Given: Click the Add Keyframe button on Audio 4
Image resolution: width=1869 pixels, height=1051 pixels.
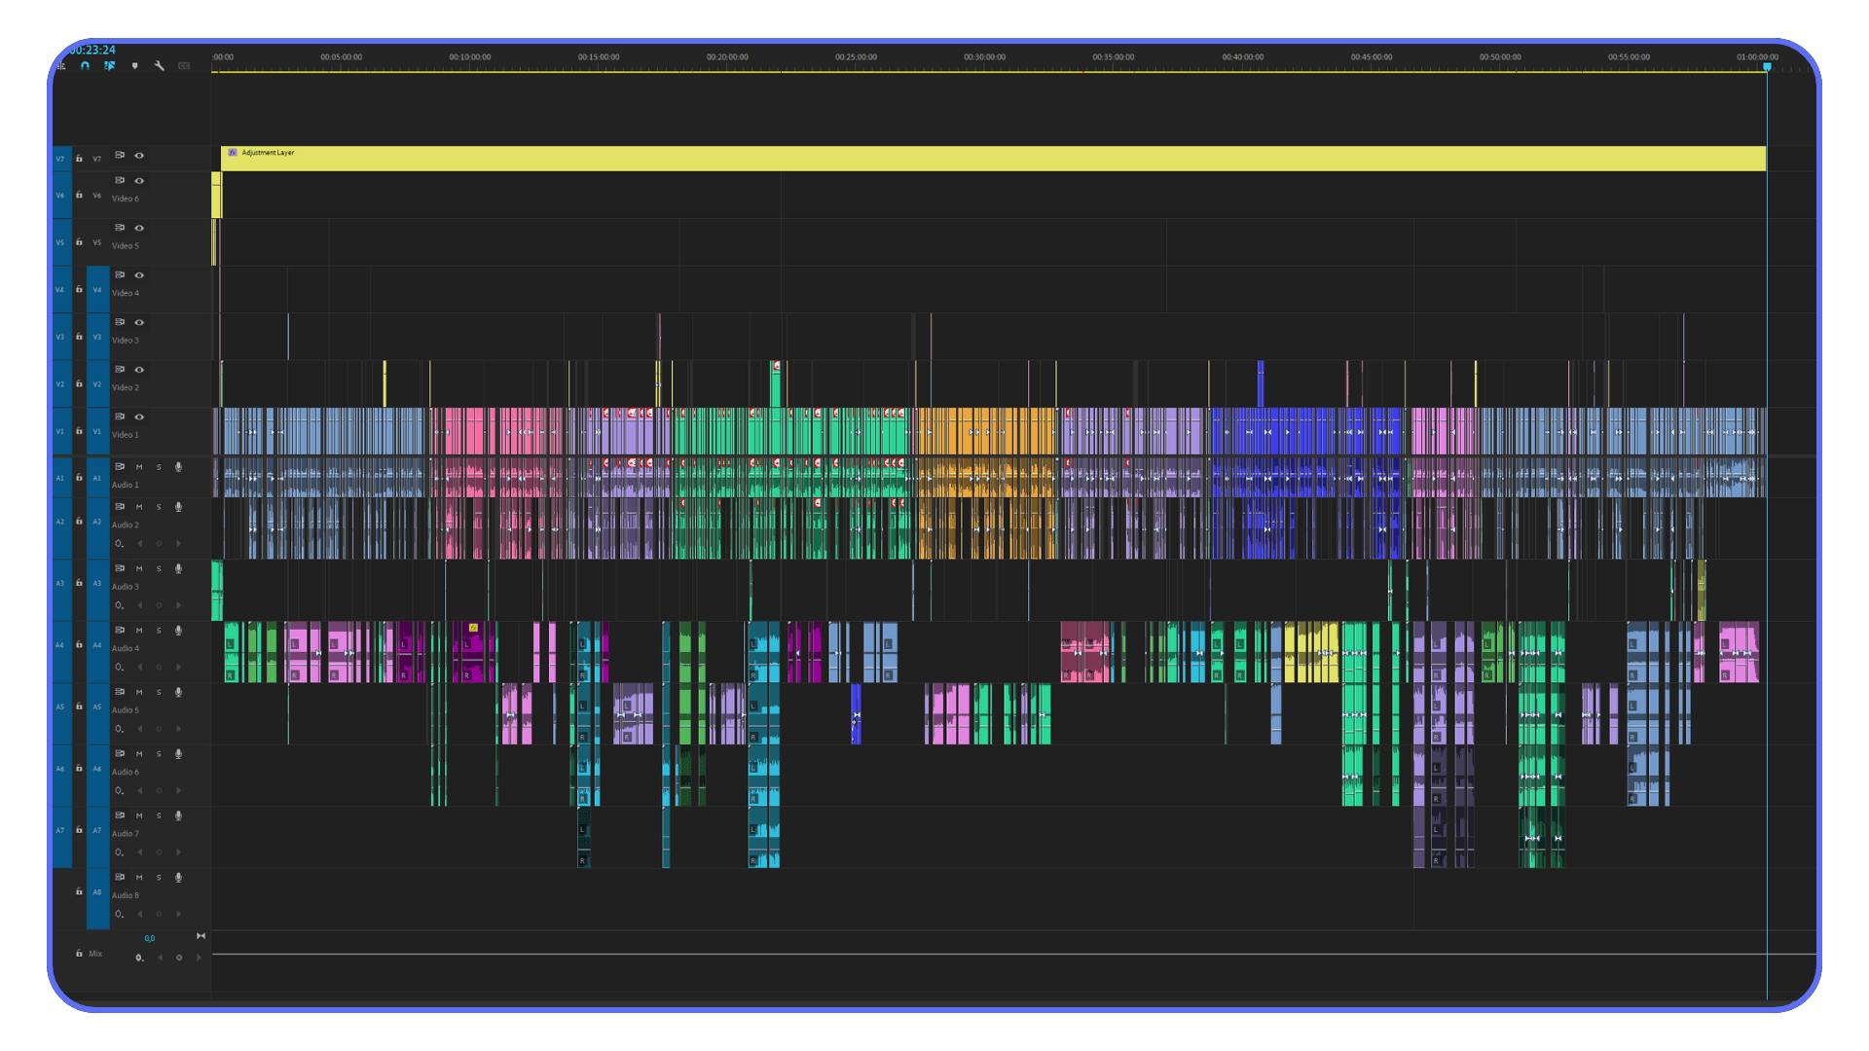Looking at the screenshot, I should [x=159, y=667].
